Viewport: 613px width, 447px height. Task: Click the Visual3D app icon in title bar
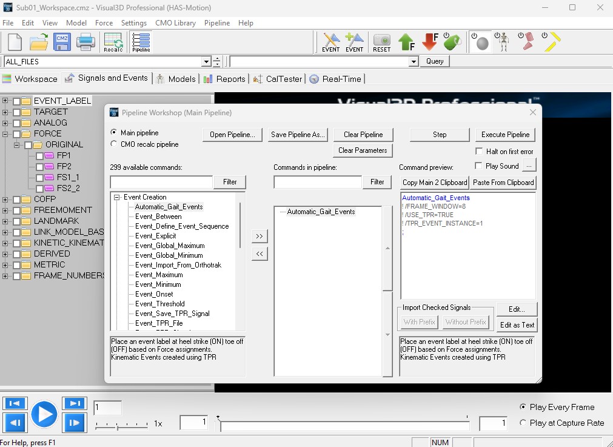click(x=8, y=7)
